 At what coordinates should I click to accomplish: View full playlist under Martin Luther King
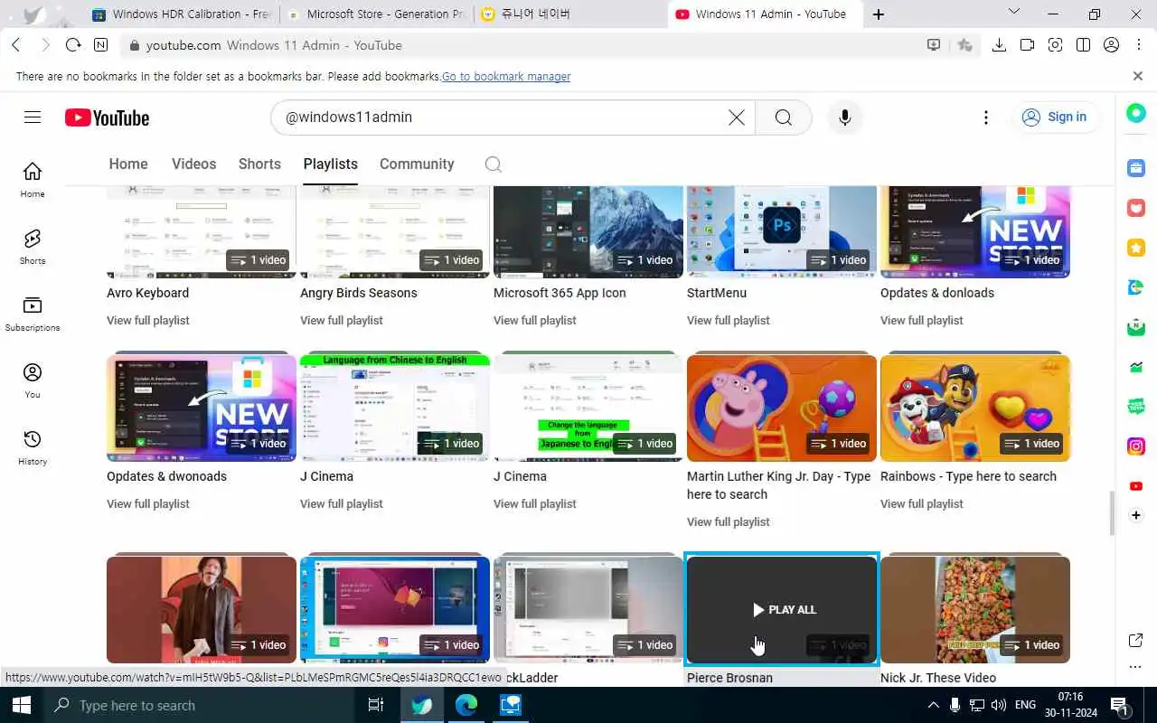point(729,521)
